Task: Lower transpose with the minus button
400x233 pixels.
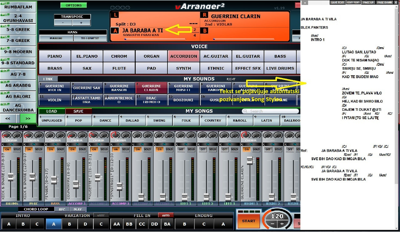Action: point(63,23)
